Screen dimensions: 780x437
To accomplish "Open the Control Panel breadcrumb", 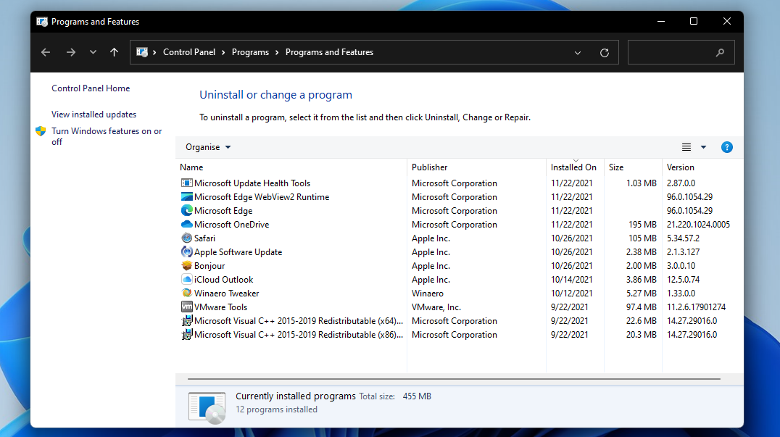I will coord(189,52).
